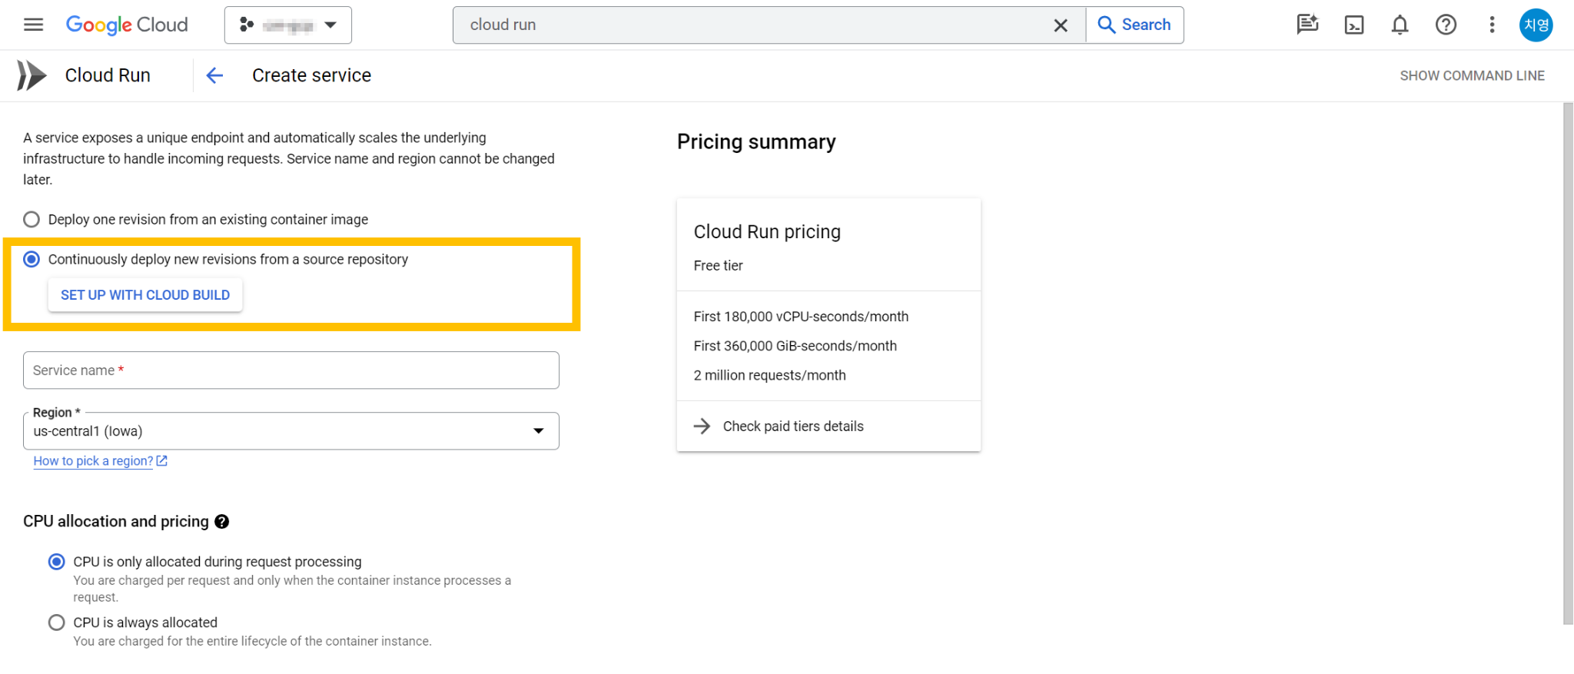Click SET UP WITH CLOUD BUILD
The height and width of the screenshot is (674, 1574).
145,295
